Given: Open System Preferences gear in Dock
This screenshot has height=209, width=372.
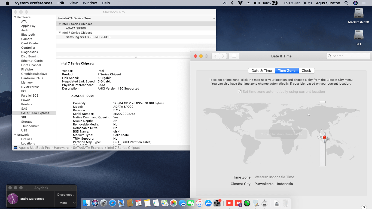Looking at the screenshot, I should tap(217, 203).
